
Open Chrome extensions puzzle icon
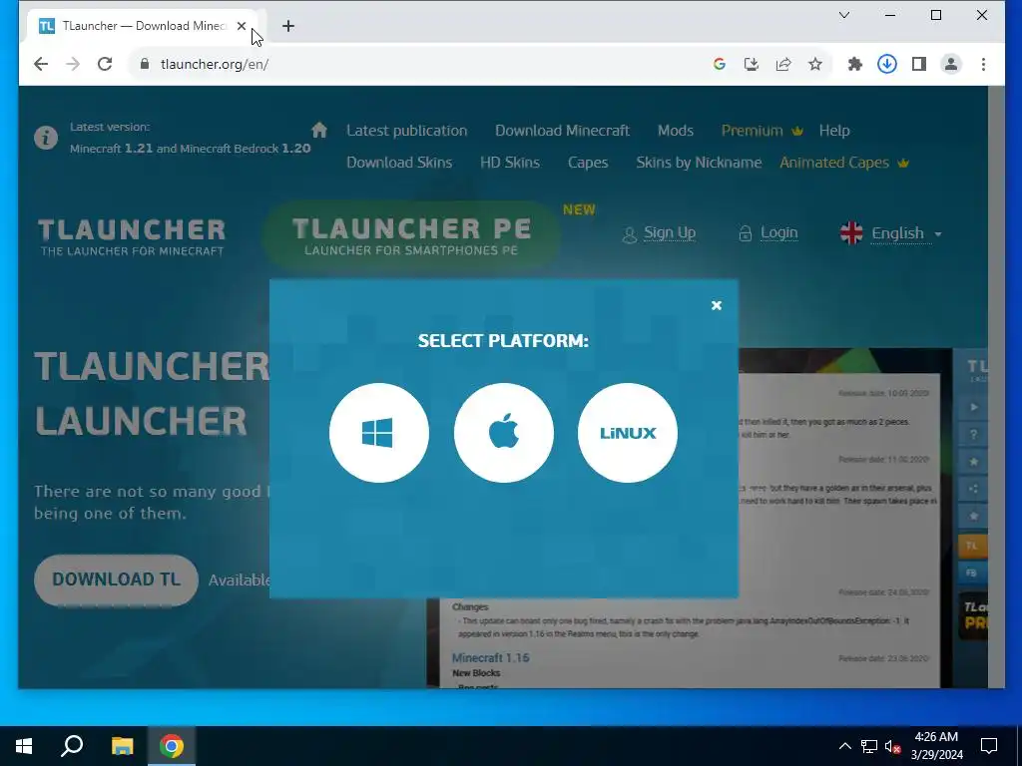pos(855,64)
